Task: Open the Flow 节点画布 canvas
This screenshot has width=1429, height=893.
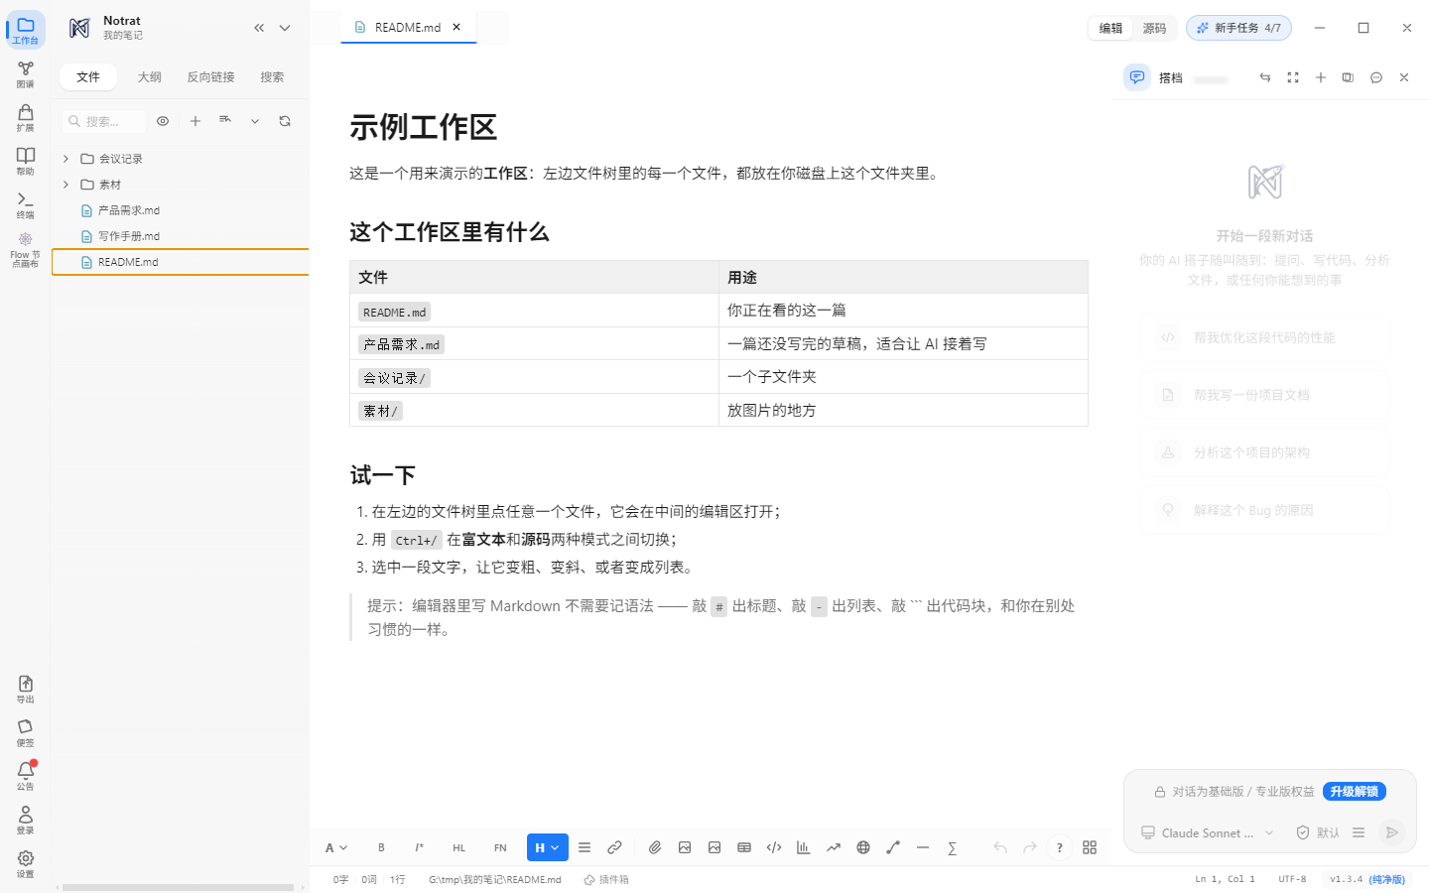Action: click(x=26, y=249)
